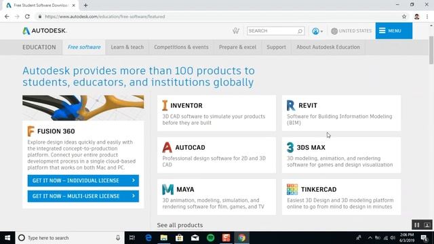Close the Free Student Software tab
434x244 pixels.
(x=74, y=5)
